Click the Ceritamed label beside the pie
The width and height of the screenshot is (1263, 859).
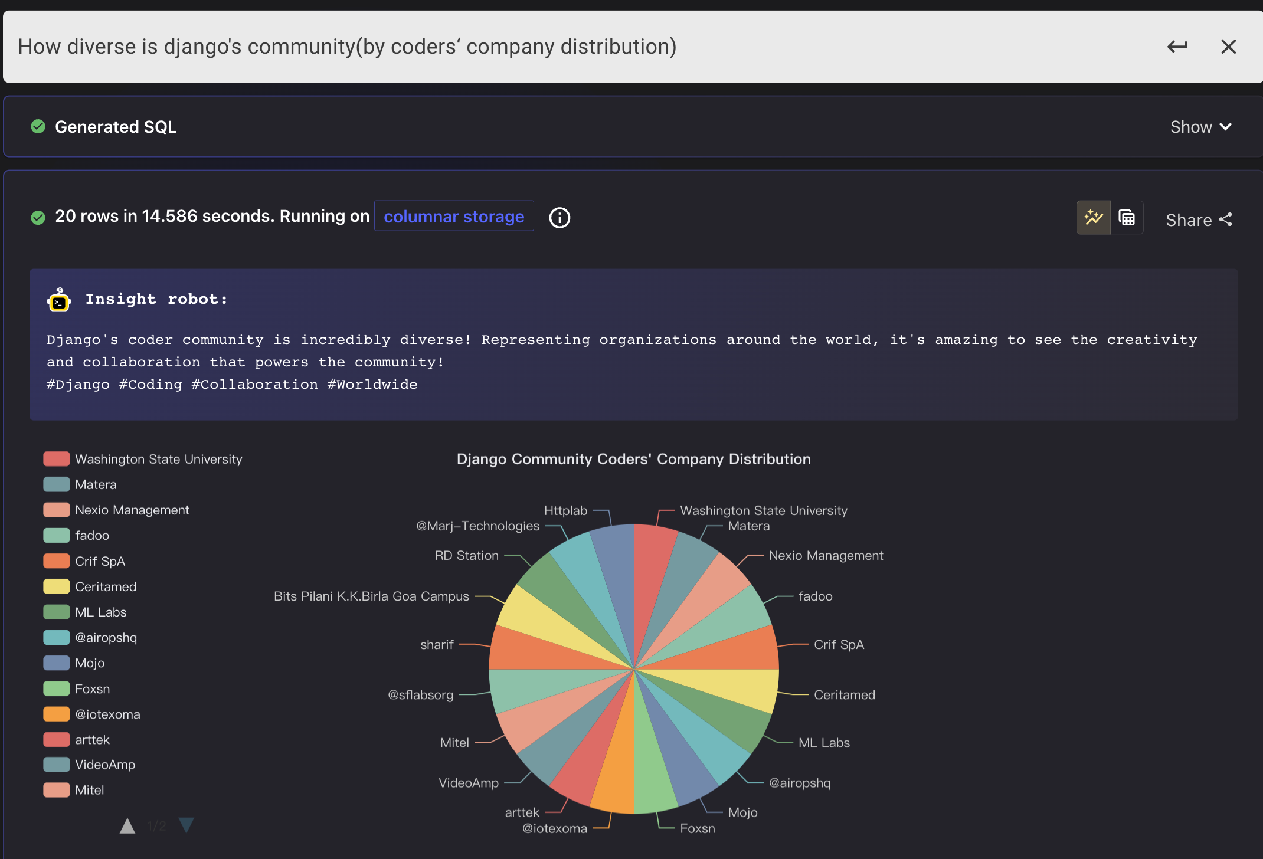(845, 695)
